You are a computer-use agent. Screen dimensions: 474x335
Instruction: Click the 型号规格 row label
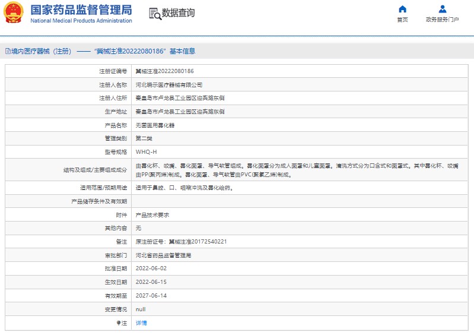[116, 152]
